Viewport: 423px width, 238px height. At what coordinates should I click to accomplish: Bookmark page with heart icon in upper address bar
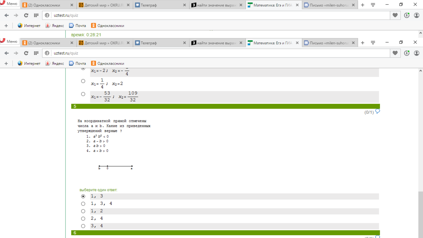coord(395,16)
